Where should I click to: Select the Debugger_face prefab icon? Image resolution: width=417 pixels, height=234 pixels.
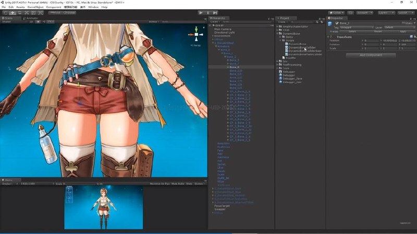[280, 79]
